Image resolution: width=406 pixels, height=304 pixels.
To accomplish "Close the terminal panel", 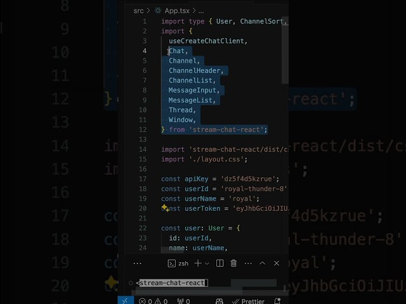I will coord(277,263).
